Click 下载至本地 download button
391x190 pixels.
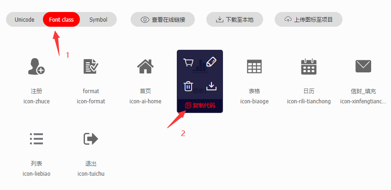click(235, 19)
